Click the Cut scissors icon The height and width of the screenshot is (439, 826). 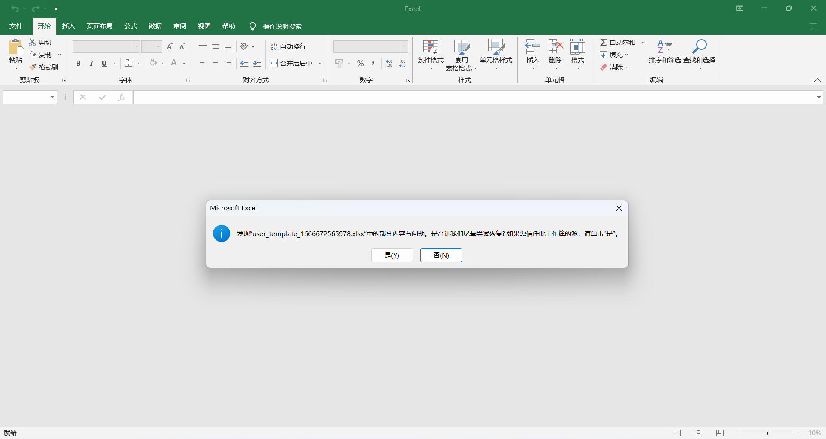[32, 42]
